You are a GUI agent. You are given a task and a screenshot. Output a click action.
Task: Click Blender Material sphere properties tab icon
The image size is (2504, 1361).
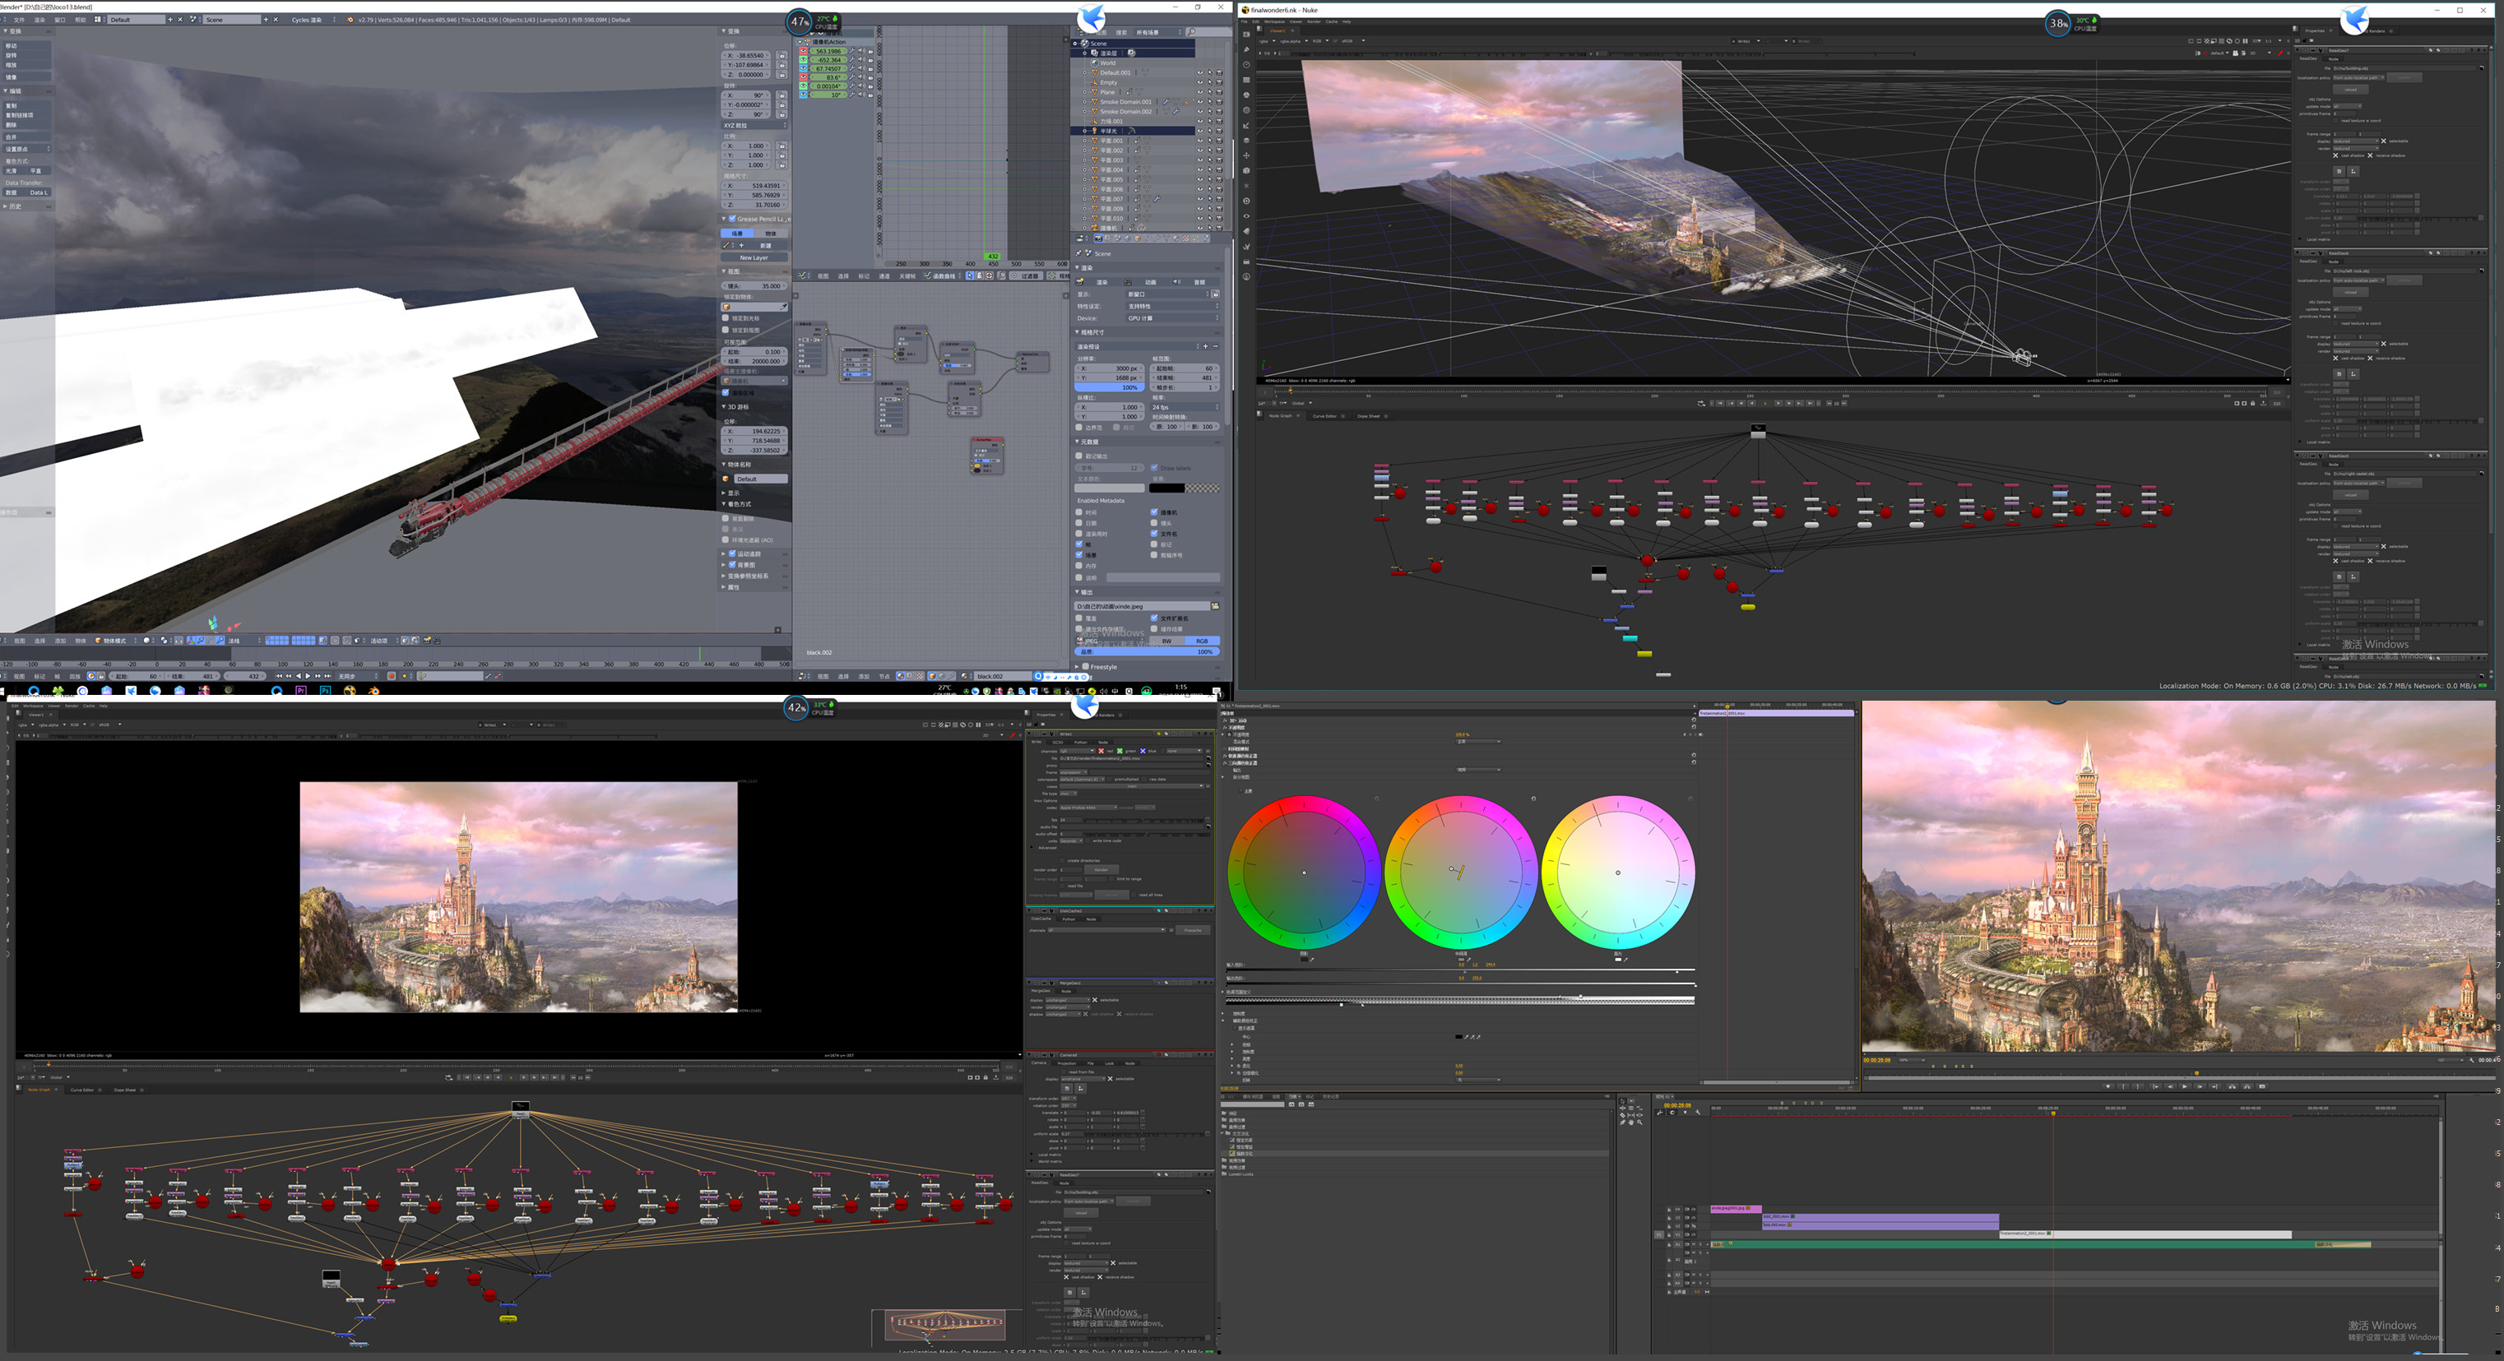pos(1176,239)
